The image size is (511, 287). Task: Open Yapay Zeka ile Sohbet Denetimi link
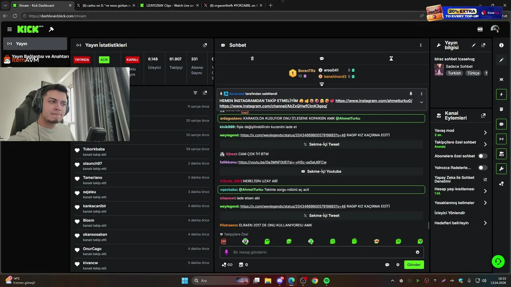461,179
